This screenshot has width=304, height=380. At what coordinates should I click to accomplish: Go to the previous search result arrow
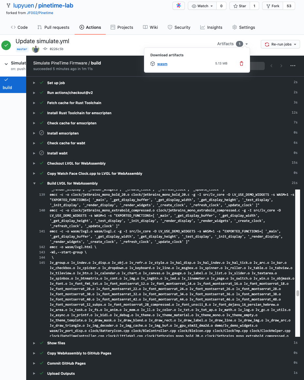(271, 66)
